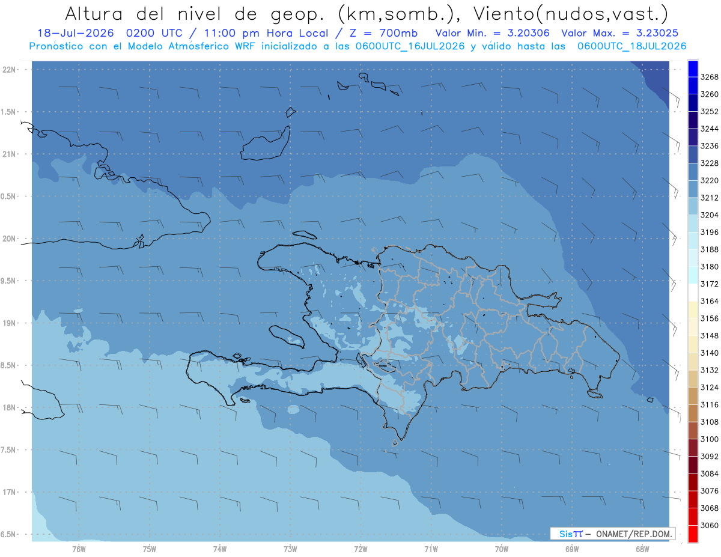Click the '72W' longitude axis label
The image size is (721, 557).
360,549
